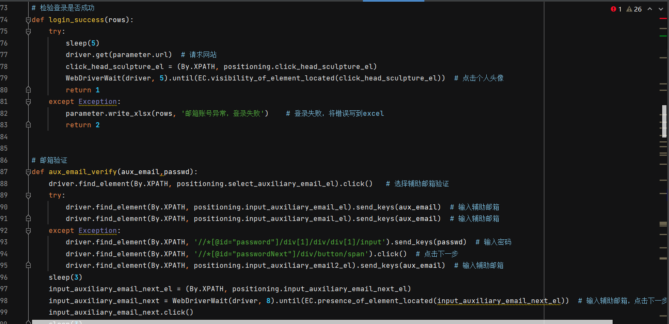Click the '# 选择辅助邮箱验证' comment on line 88
This screenshot has width=669, height=324.
click(417, 184)
